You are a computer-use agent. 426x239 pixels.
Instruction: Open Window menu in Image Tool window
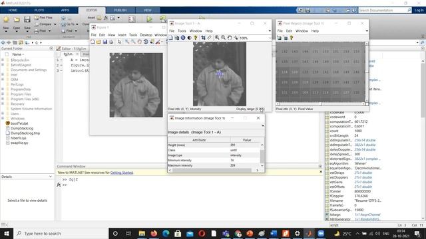pyautogui.click(x=196, y=31)
